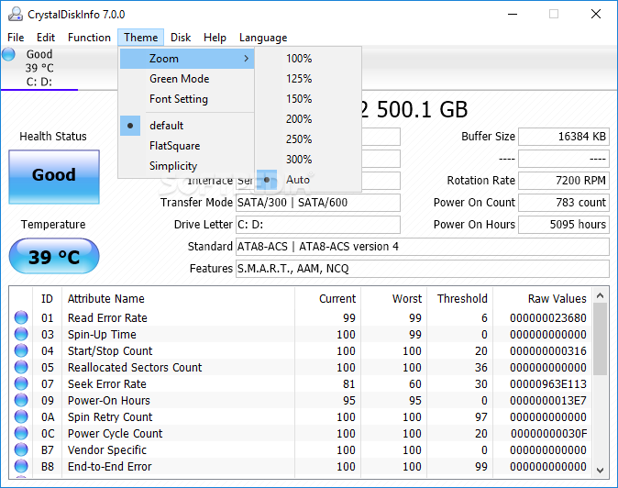This screenshot has height=488, width=618.
Task: Set zoom to 125%
Action: (308, 79)
